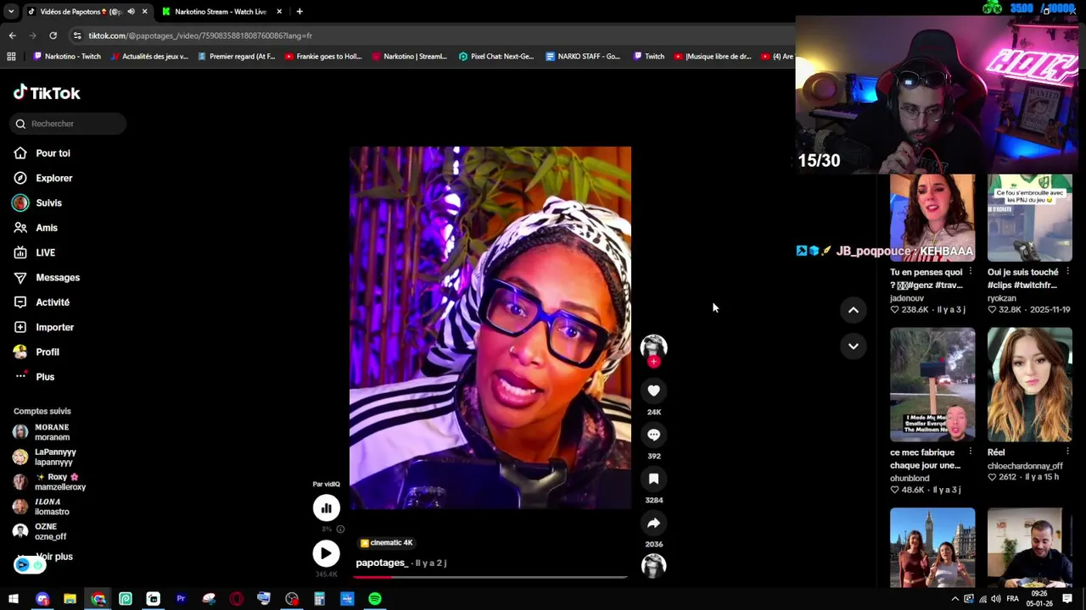Go to previous video with up chevron
This screenshot has height=610, width=1086.
[854, 310]
